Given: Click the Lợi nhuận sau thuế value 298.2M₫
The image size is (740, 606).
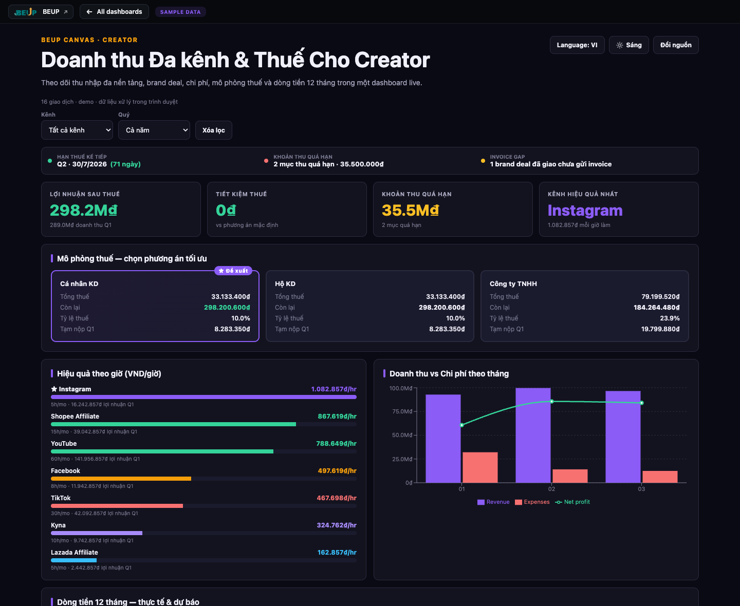Looking at the screenshot, I should (84, 210).
